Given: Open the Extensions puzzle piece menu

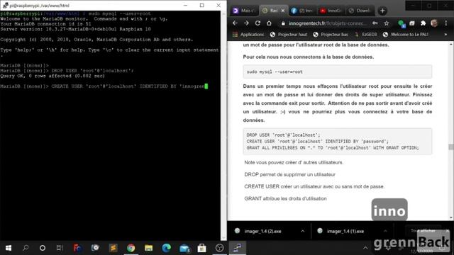Looking at the screenshot, I should (423, 23).
